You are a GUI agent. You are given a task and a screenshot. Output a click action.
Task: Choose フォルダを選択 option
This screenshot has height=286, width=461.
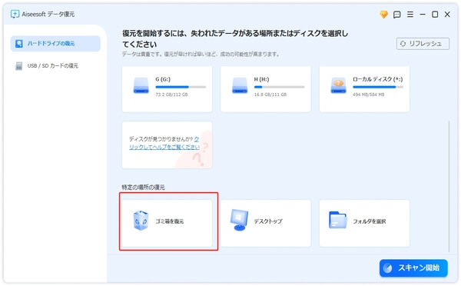coord(364,223)
